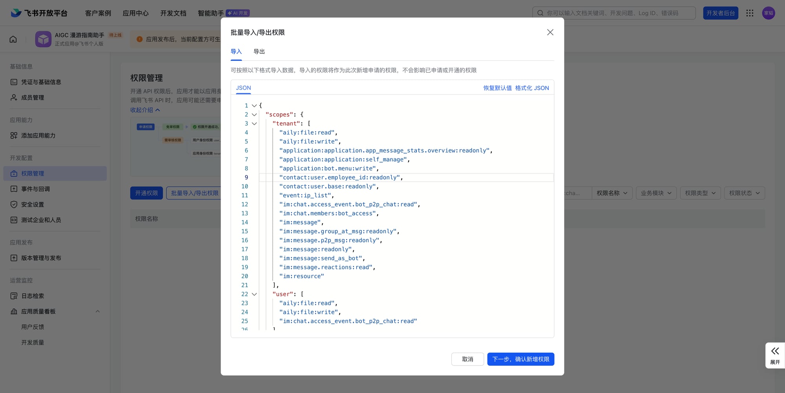Click the 格式化 JSON link
This screenshot has height=393, width=785.
[x=532, y=88]
